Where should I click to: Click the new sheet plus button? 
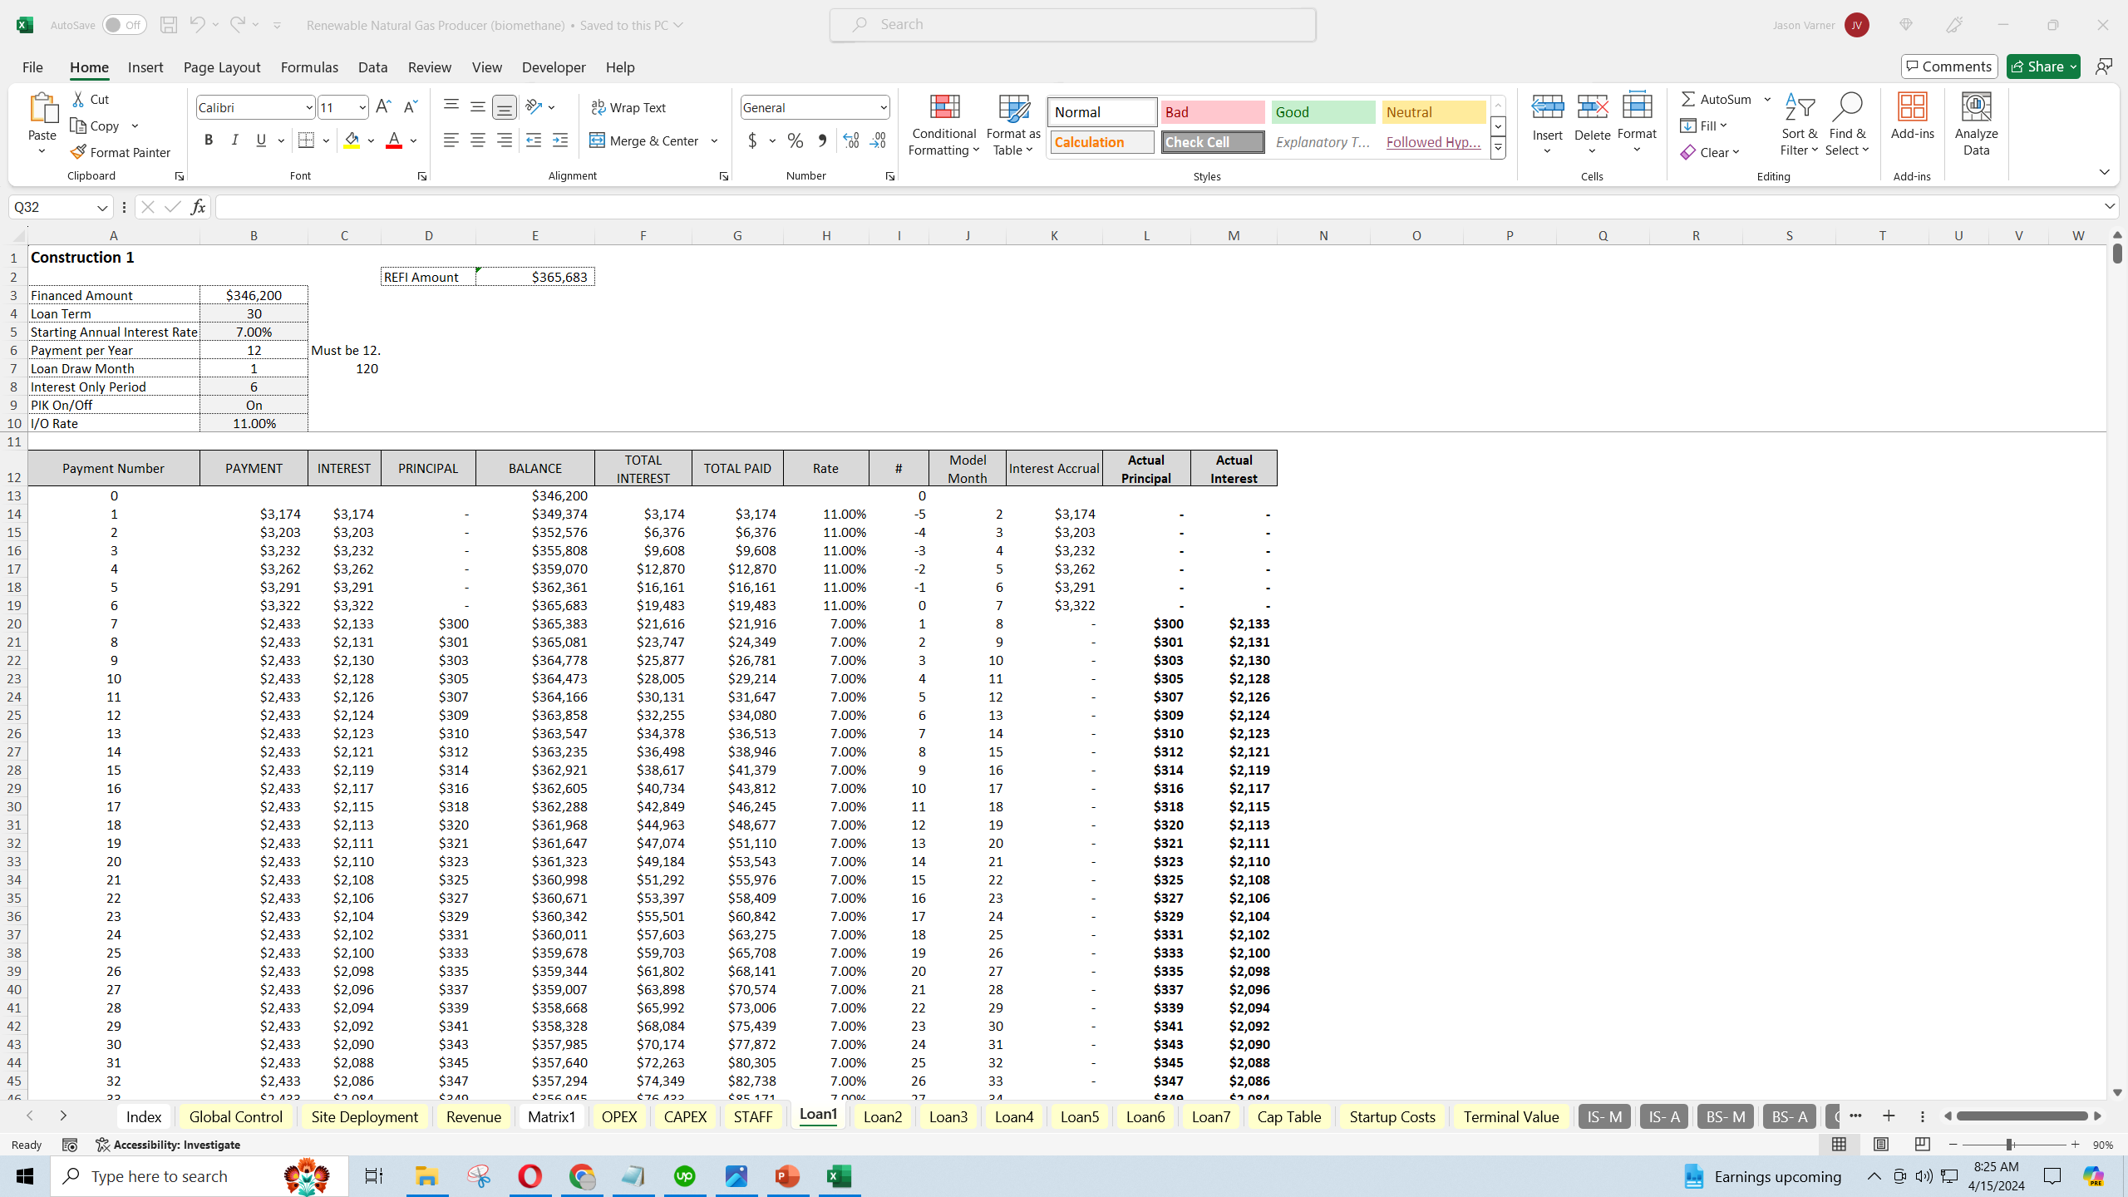(1889, 1116)
